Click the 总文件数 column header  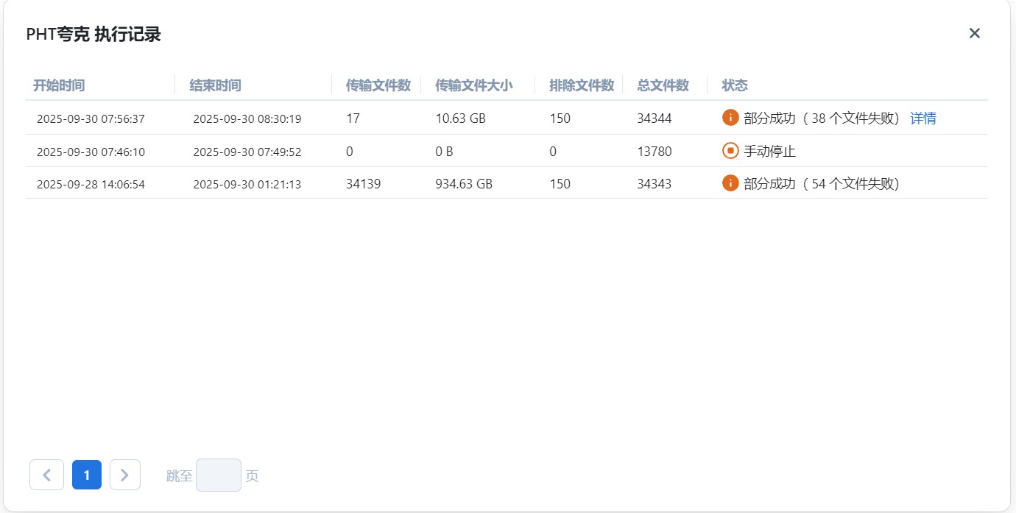pos(663,85)
